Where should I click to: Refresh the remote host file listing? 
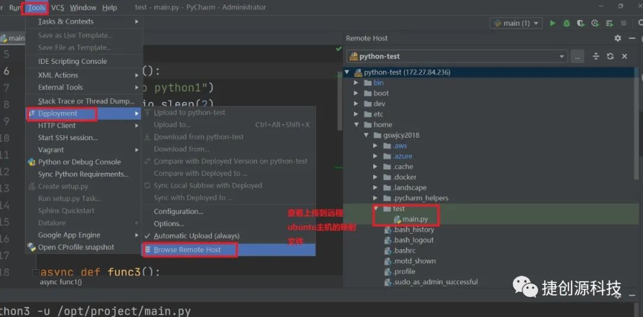610,56
